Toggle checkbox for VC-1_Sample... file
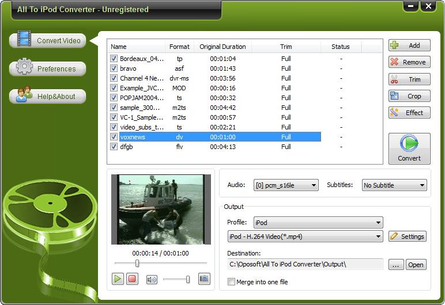445x305 pixels. 114,117
